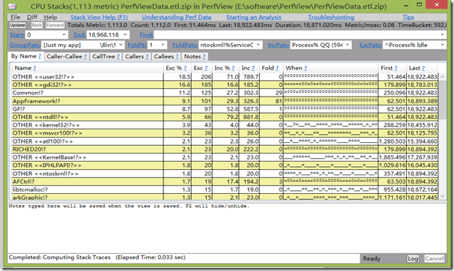Viewport: 454px width, 271px height.
Task: Select the AppFramework!? row
Action: click(225, 101)
